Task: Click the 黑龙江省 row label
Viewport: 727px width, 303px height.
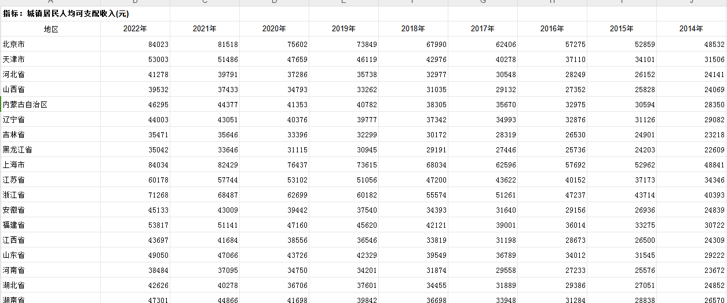Action: coord(17,149)
